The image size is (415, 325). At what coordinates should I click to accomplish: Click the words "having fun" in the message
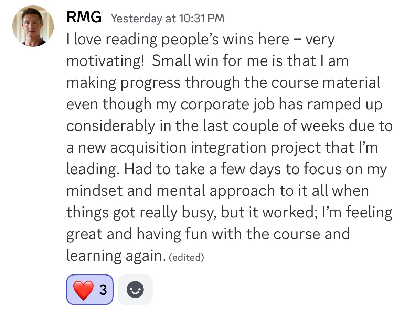pyautogui.click(x=172, y=234)
